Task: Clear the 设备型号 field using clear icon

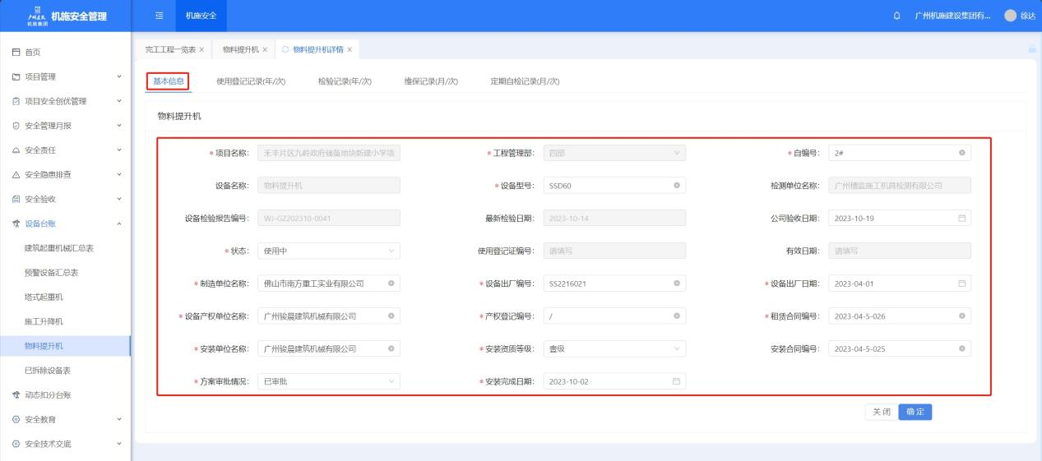Action: coord(676,186)
